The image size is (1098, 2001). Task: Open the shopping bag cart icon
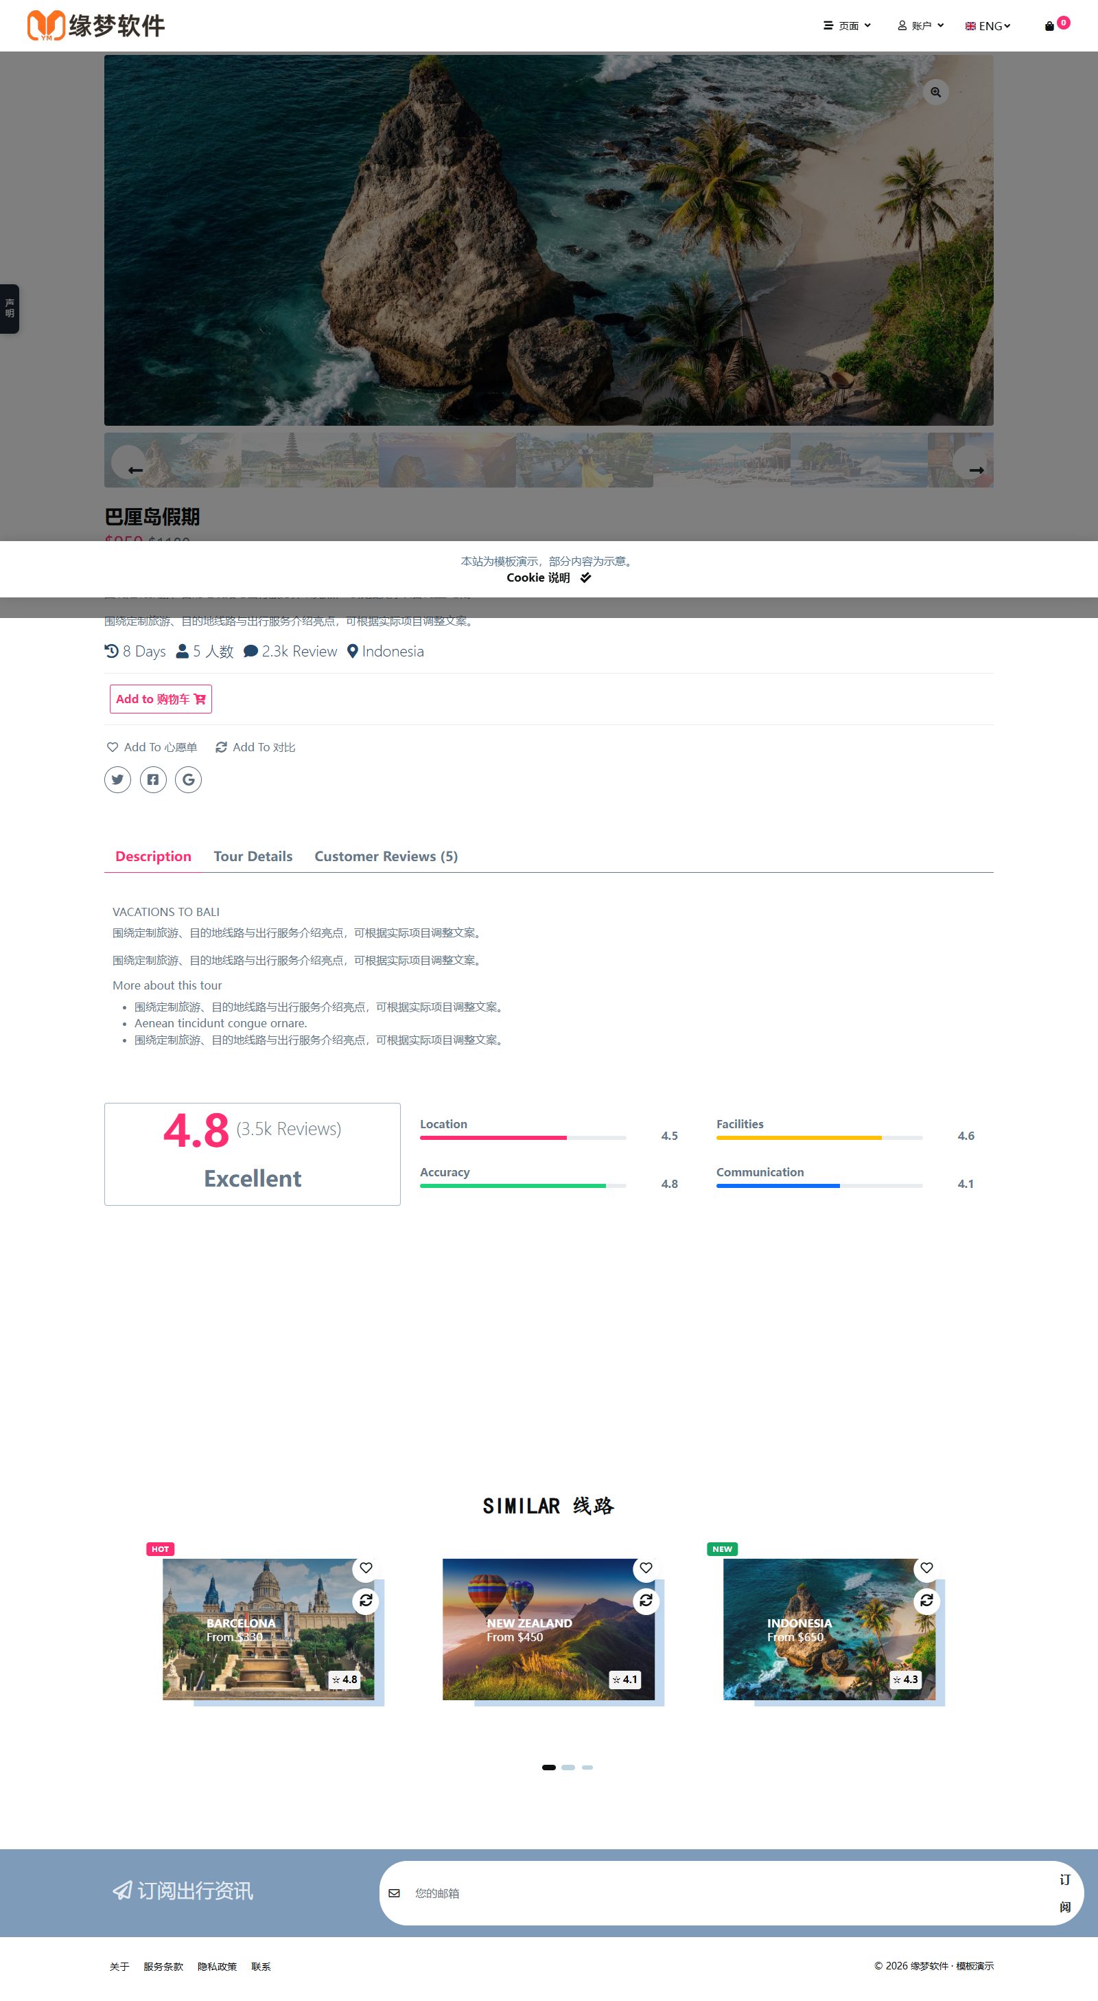coord(1049,26)
